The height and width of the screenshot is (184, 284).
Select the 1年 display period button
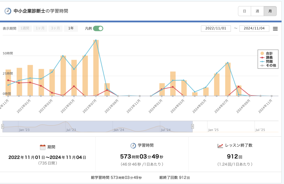(71, 28)
